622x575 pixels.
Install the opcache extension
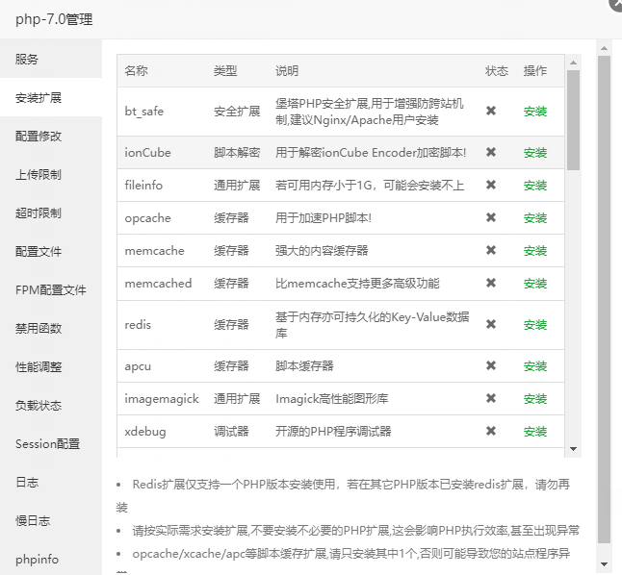pyautogui.click(x=535, y=218)
